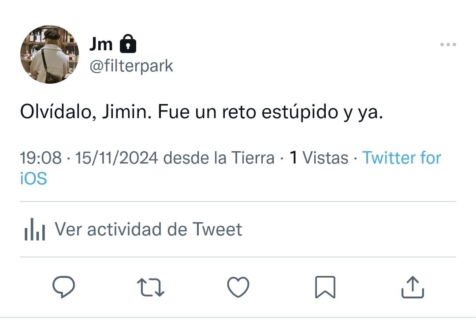Retweet using the arrows icon
Screen dimensions: 476x320
pos(151,287)
